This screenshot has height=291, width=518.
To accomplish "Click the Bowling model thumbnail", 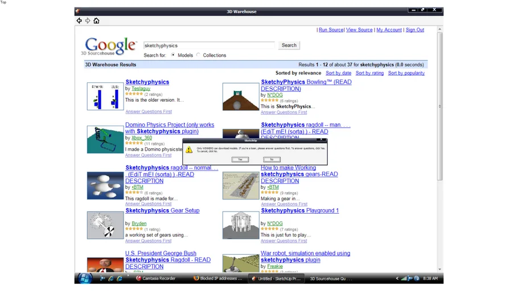I will (241, 97).
